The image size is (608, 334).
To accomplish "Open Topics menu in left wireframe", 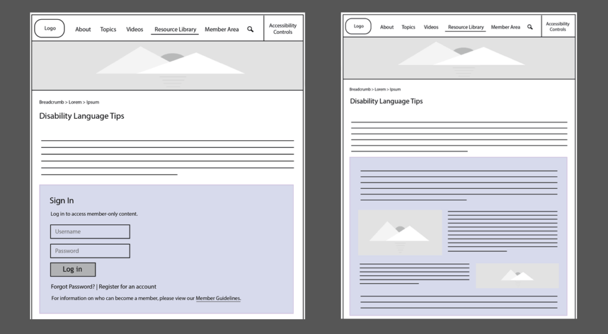I will (108, 29).
